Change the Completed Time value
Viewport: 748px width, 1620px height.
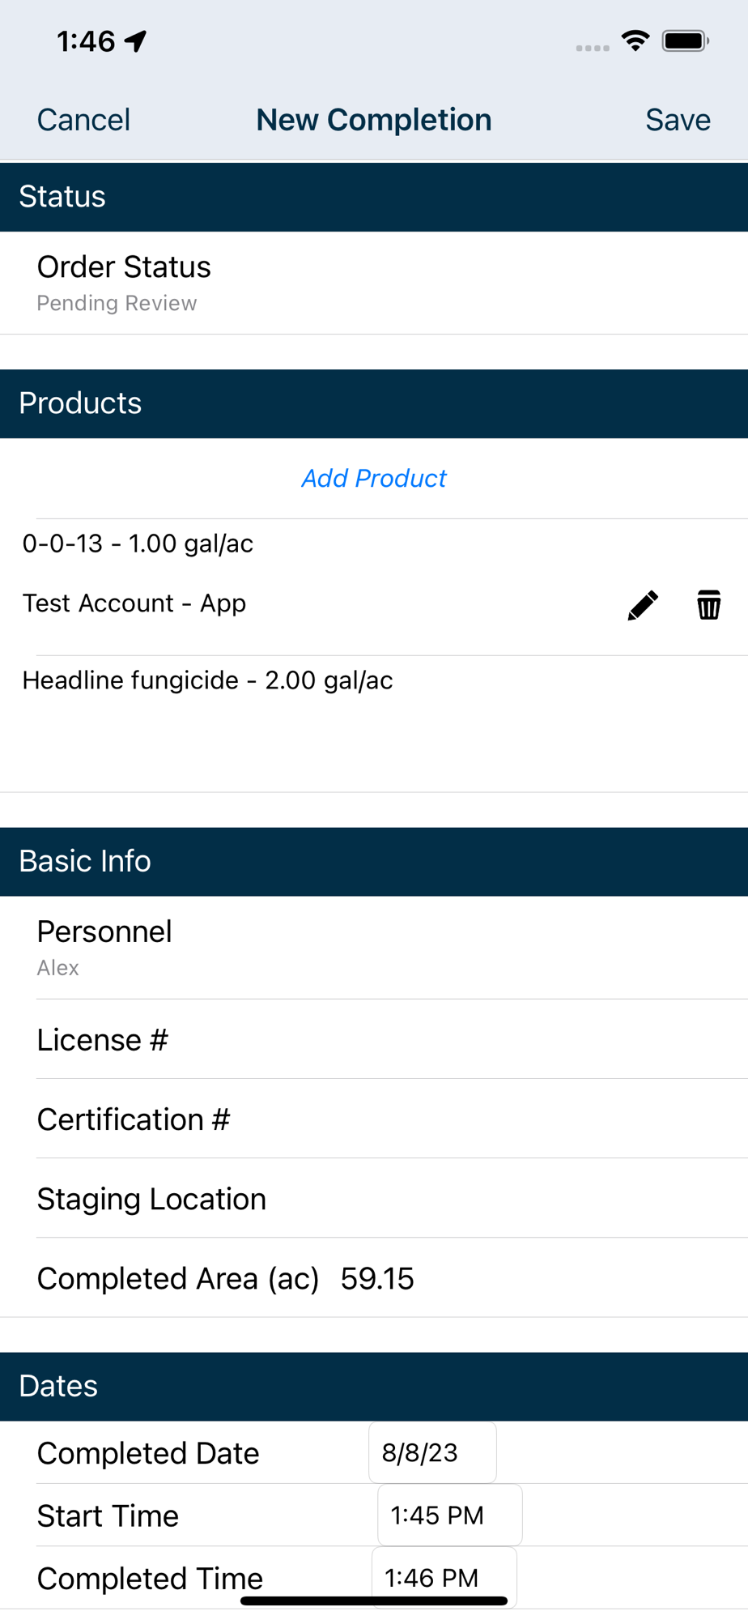444,1577
